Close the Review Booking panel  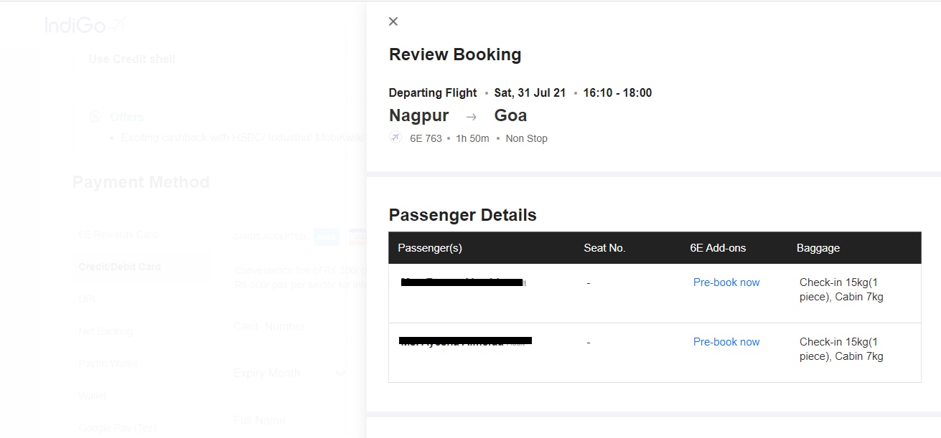393,22
